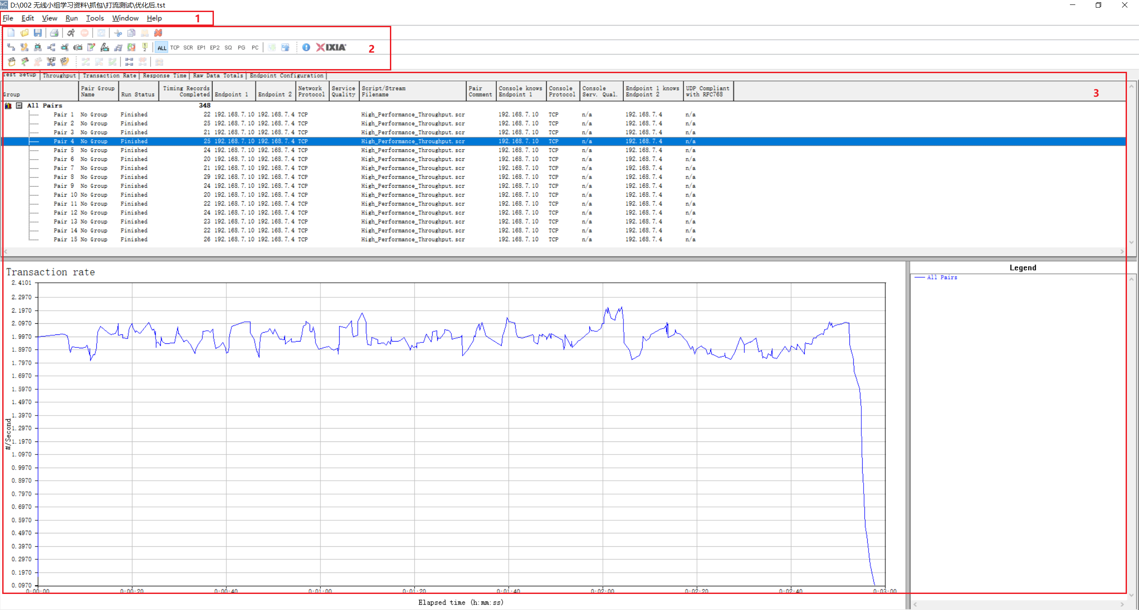Switch to the Endpoint Configuration tab
This screenshot has width=1139, height=610.
point(287,76)
